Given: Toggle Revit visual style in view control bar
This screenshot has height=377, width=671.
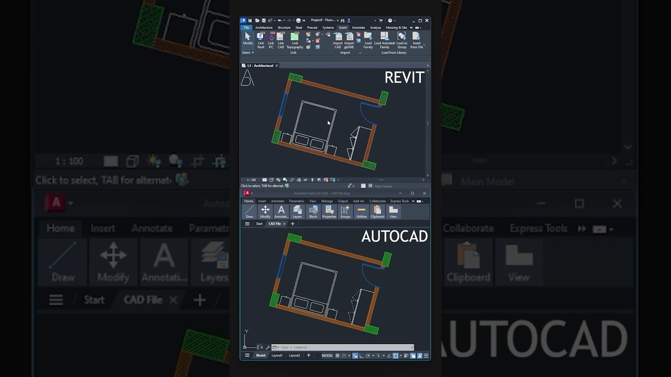Looking at the screenshot, I should tap(271, 180).
